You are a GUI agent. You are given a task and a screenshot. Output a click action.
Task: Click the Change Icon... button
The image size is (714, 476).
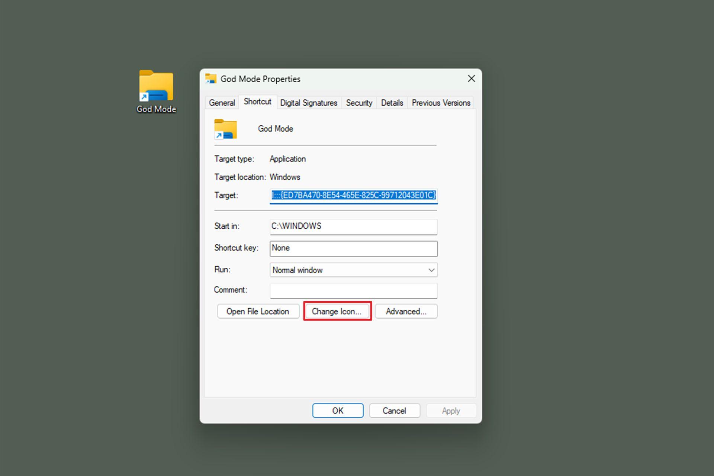click(x=337, y=311)
